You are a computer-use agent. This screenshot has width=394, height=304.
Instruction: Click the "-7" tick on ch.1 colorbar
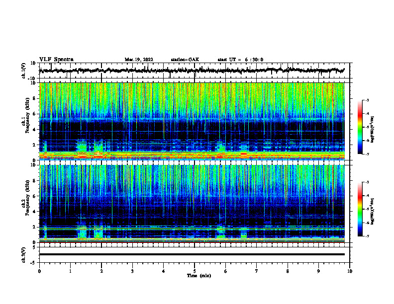pyautogui.click(x=367, y=154)
